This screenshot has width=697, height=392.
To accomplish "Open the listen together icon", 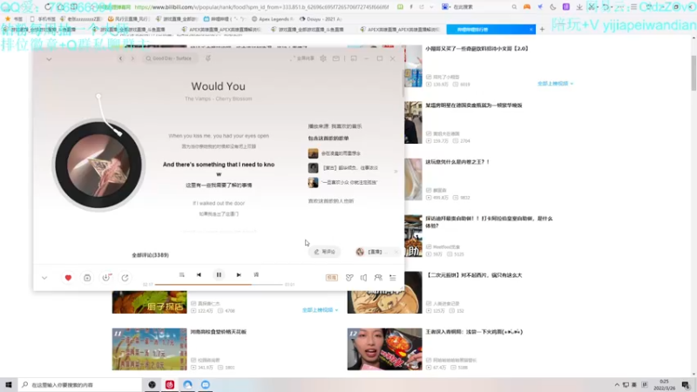I will (378, 277).
